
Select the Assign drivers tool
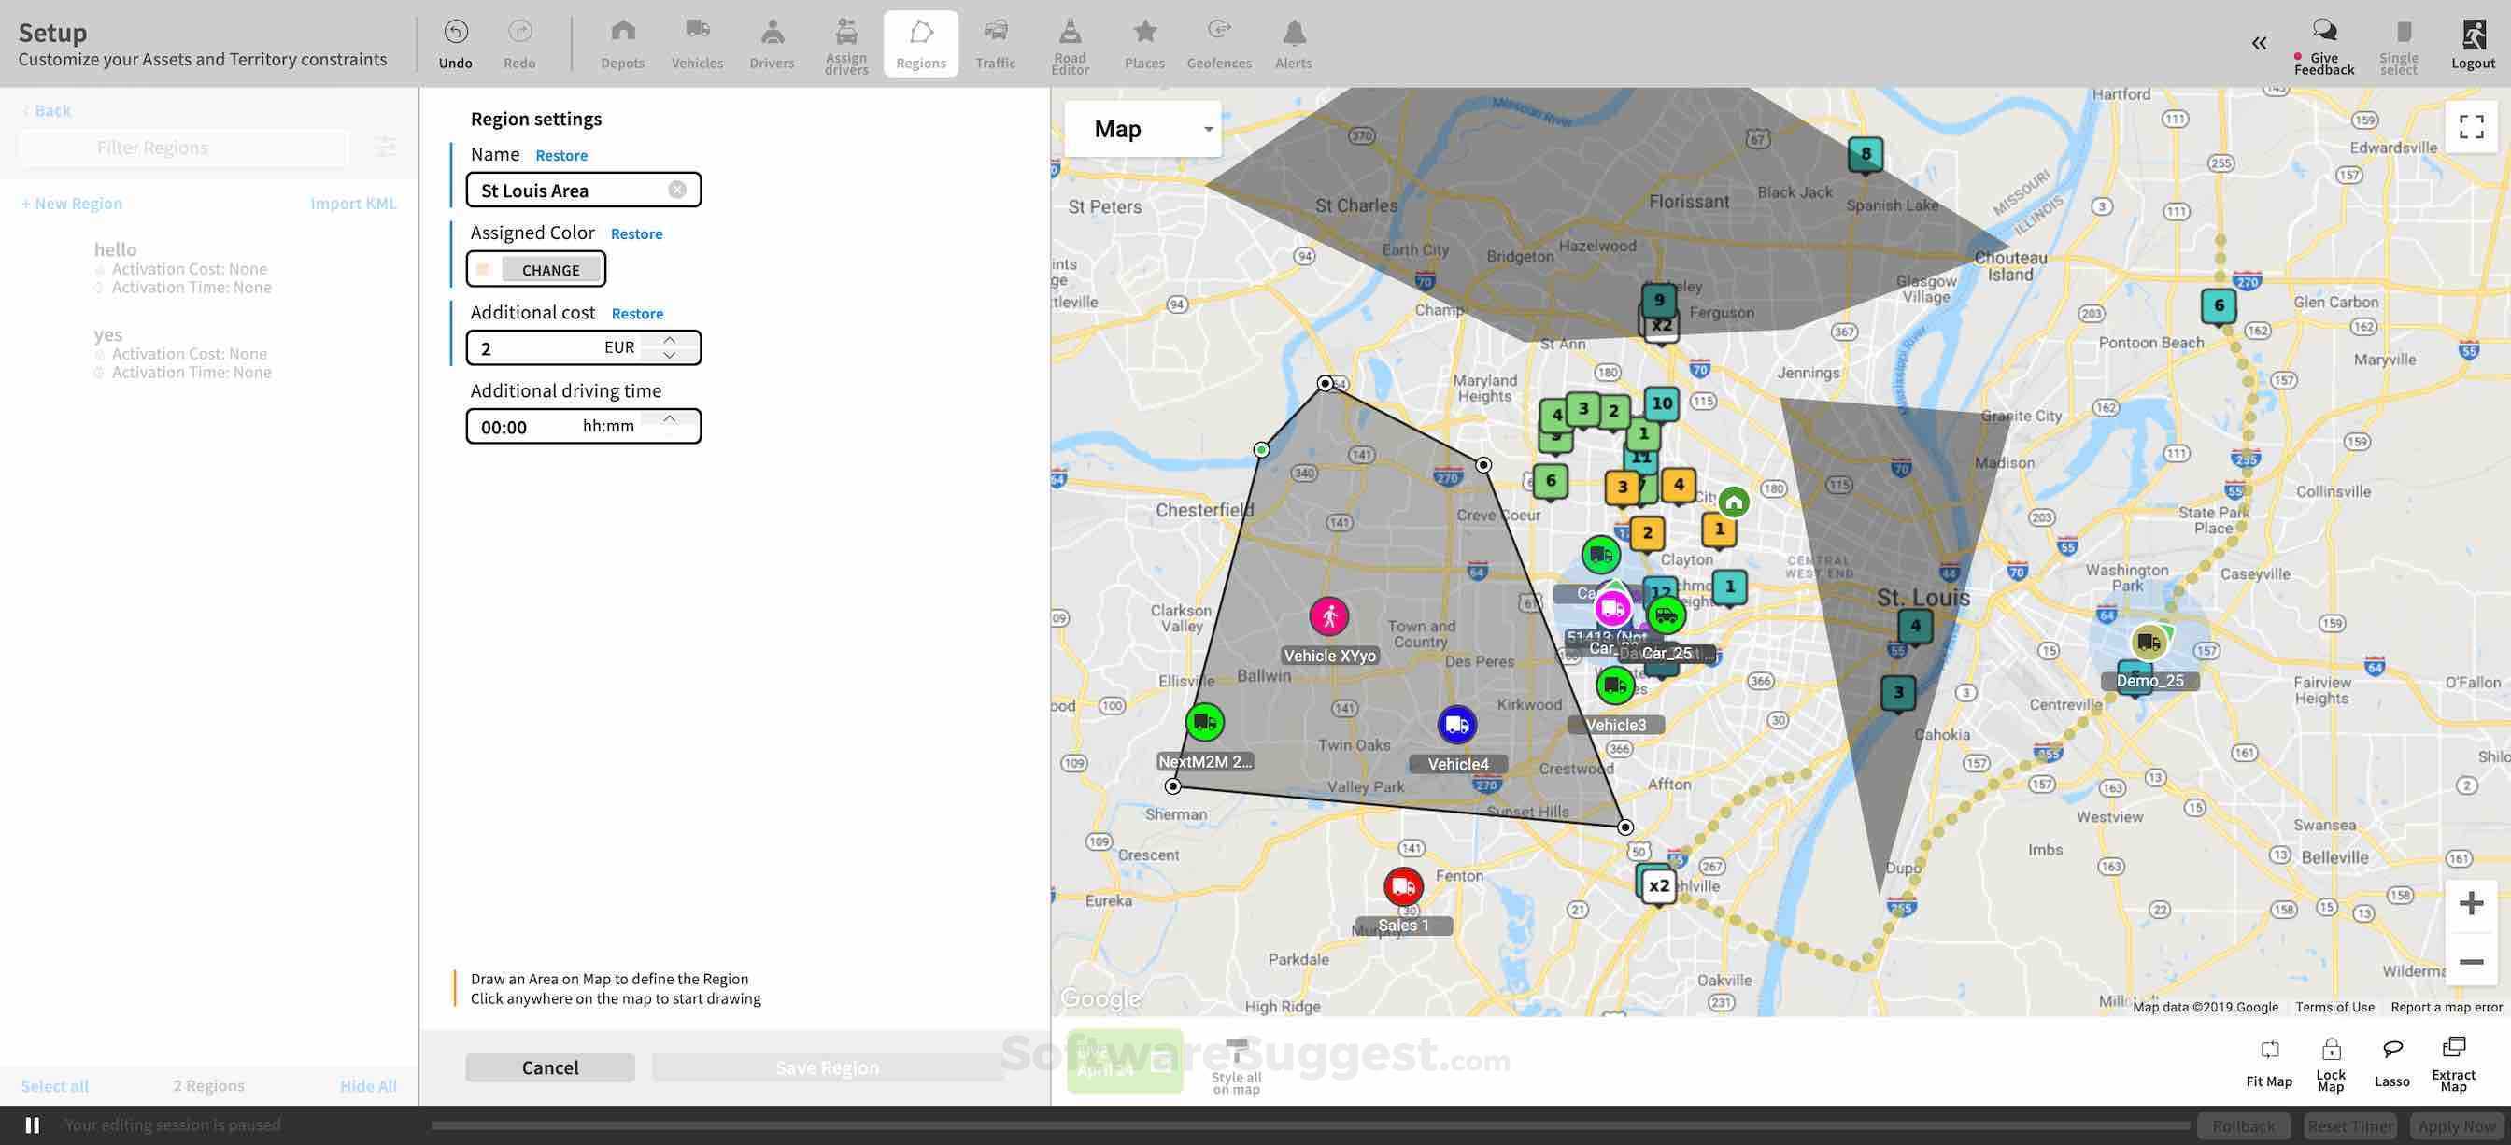click(x=844, y=43)
